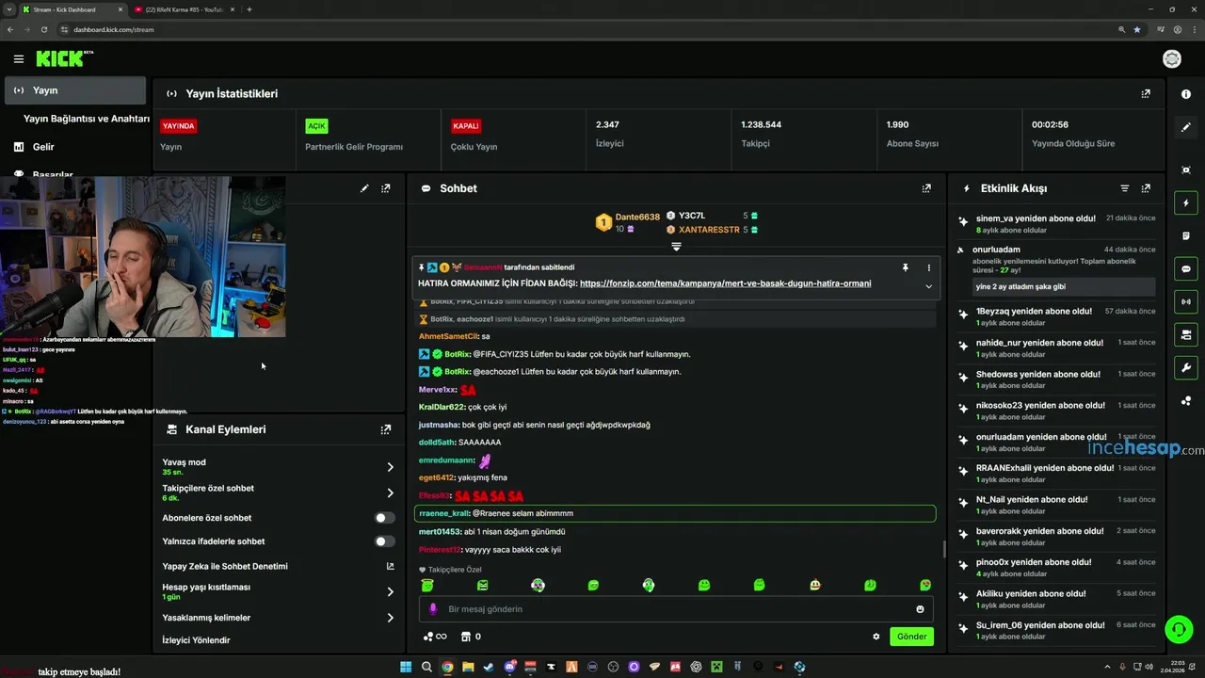Click the Bir mesaj gönderin input field
Viewport: 1205px width, 678px height.
click(x=676, y=609)
